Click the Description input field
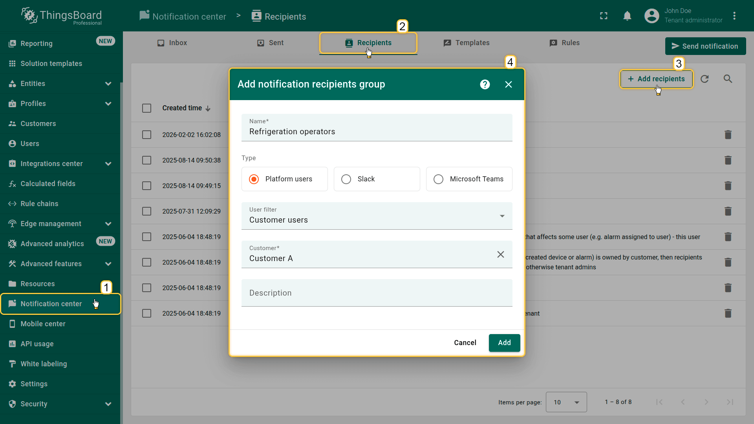The height and width of the screenshot is (424, 754). (377, 293)
